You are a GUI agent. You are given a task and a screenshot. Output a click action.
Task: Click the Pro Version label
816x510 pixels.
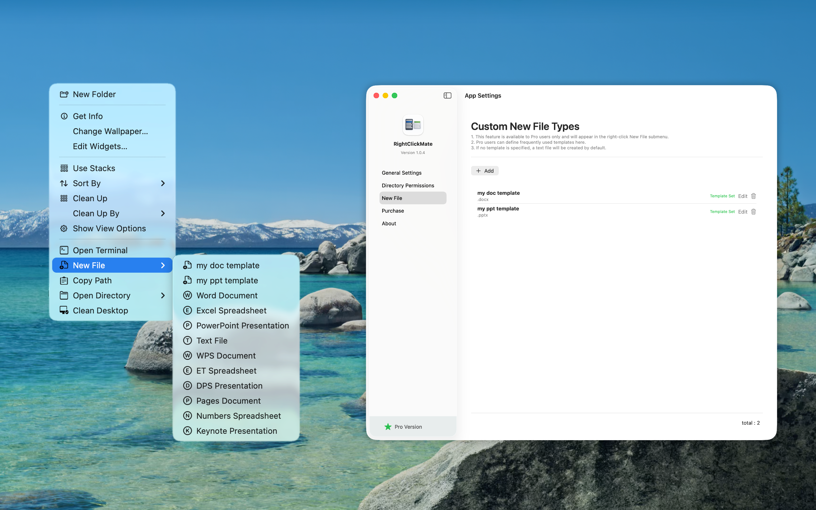[408, 427]
